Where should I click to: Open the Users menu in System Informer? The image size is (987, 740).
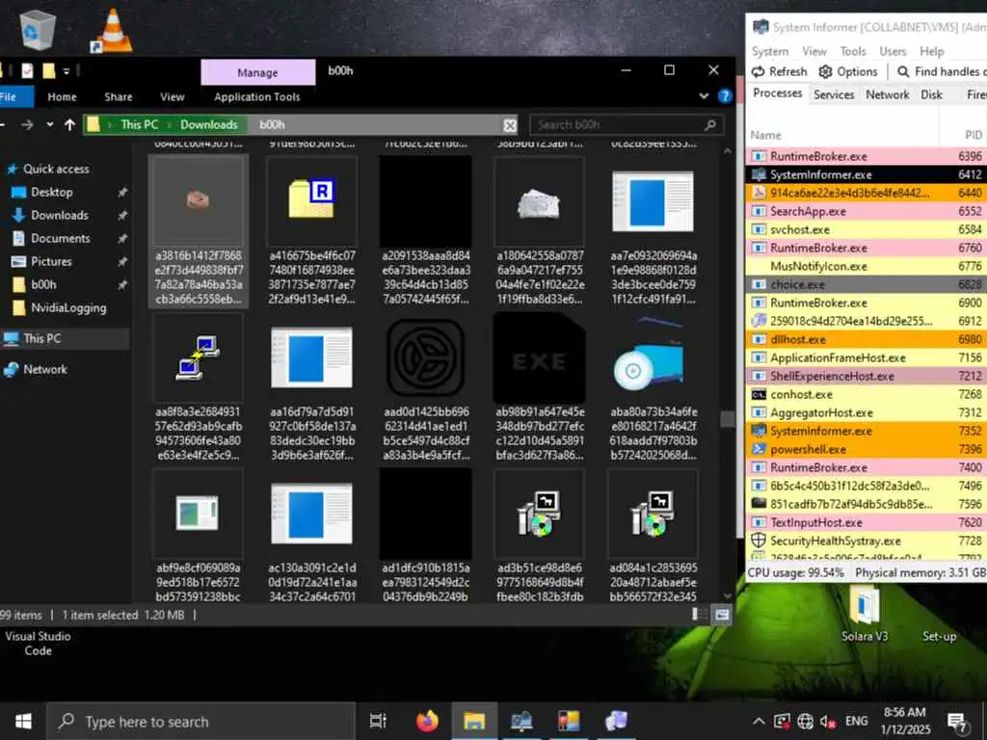tap(893, 51)
